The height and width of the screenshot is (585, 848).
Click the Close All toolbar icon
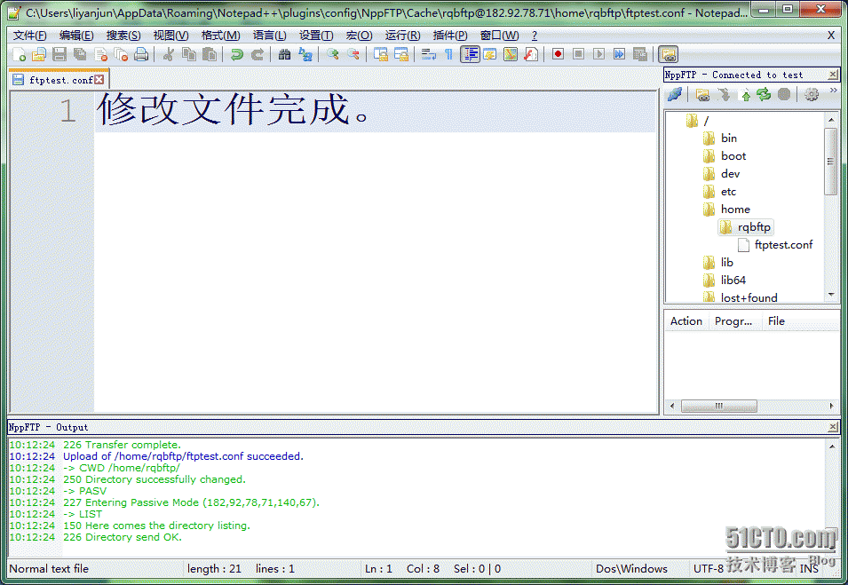(x=121, y=55)
